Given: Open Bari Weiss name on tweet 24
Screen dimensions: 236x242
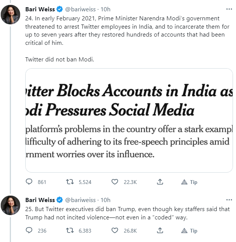Looking at the screenshot, I should pyautogui.click(x=40, y=9).
